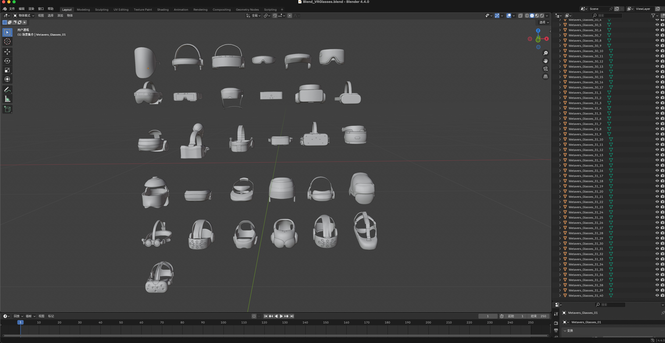Expand the Metavers_Glasses_31_1 tree item
Viewport: 665px width, 343px height.
[560, 93]
